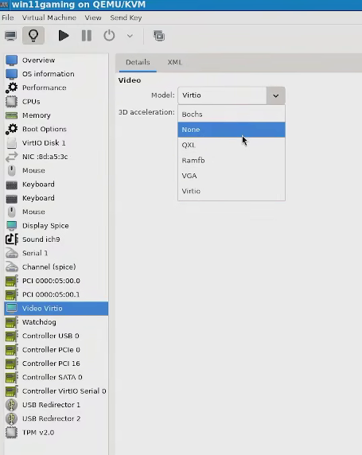Switch to the XML tab
The width and height of the screenshot is (362, 455).
175,62
